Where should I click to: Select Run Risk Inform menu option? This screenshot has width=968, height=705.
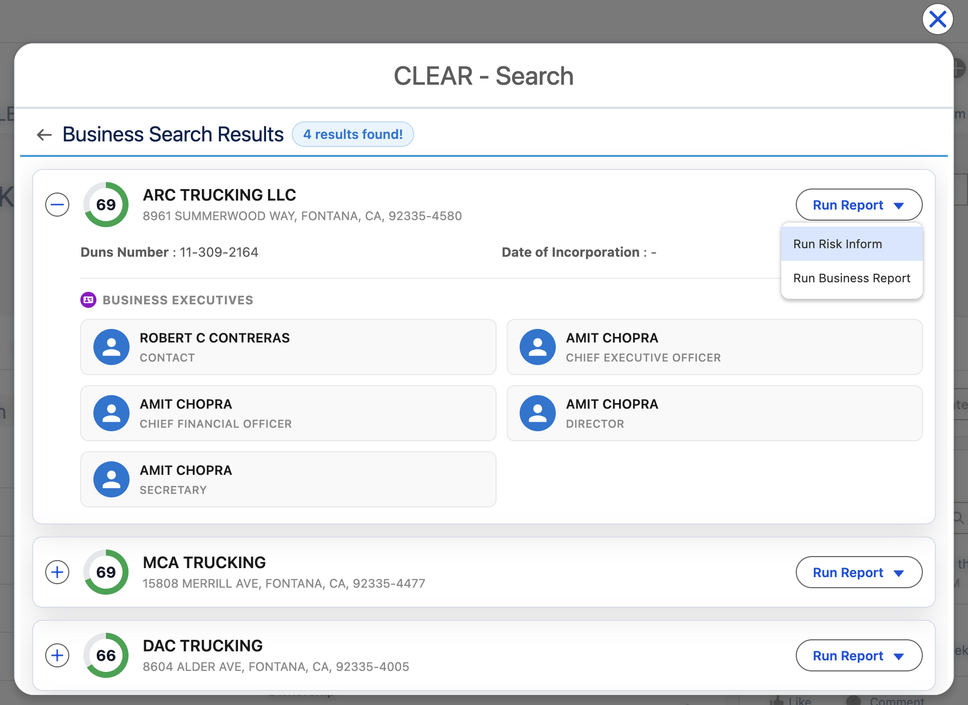[x=852, y=244]
